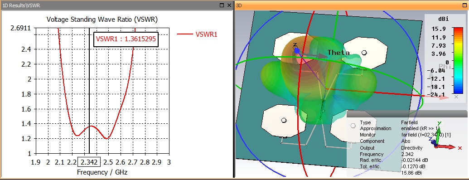Click the 3D window title bar label
The image size is (469, 180).
coord(239,5)
